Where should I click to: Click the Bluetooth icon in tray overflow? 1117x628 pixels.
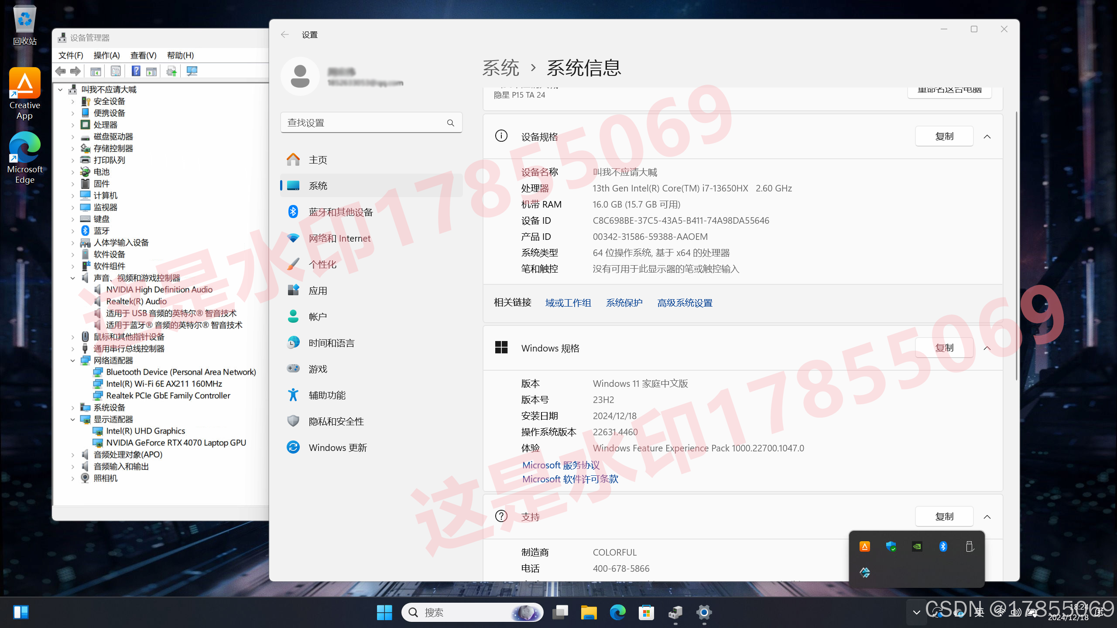pos(943,546)
